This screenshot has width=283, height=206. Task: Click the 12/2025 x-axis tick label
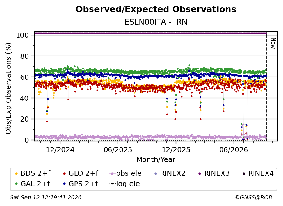point(176,150)
